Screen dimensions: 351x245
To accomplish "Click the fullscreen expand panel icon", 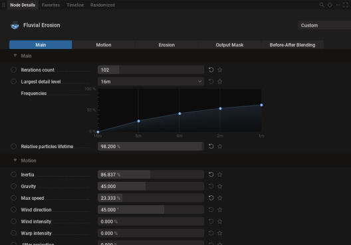I will pyautogui.click(x=346, y=5).
